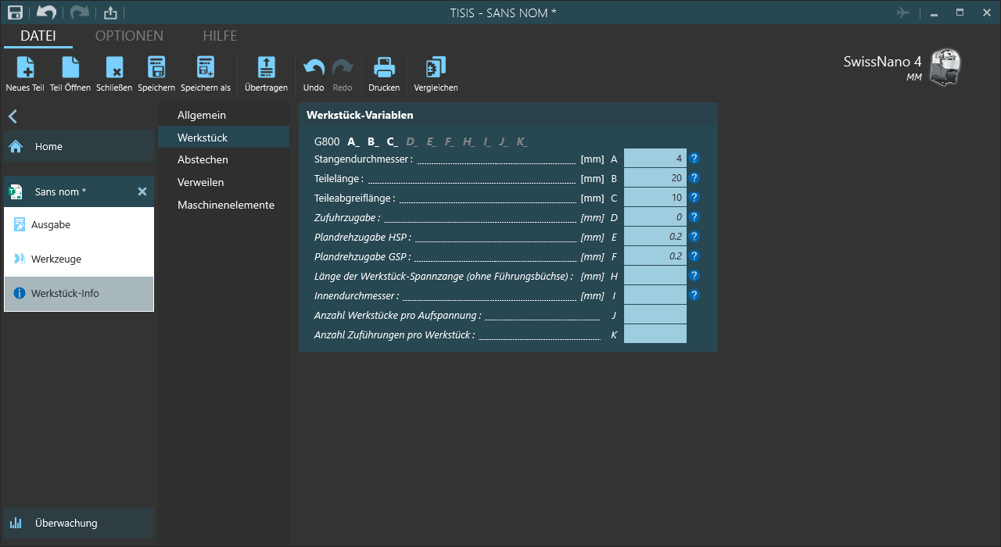Switch to the HILFE tab
Viewport: 1001px width, 547px height.
pos(220,36)
